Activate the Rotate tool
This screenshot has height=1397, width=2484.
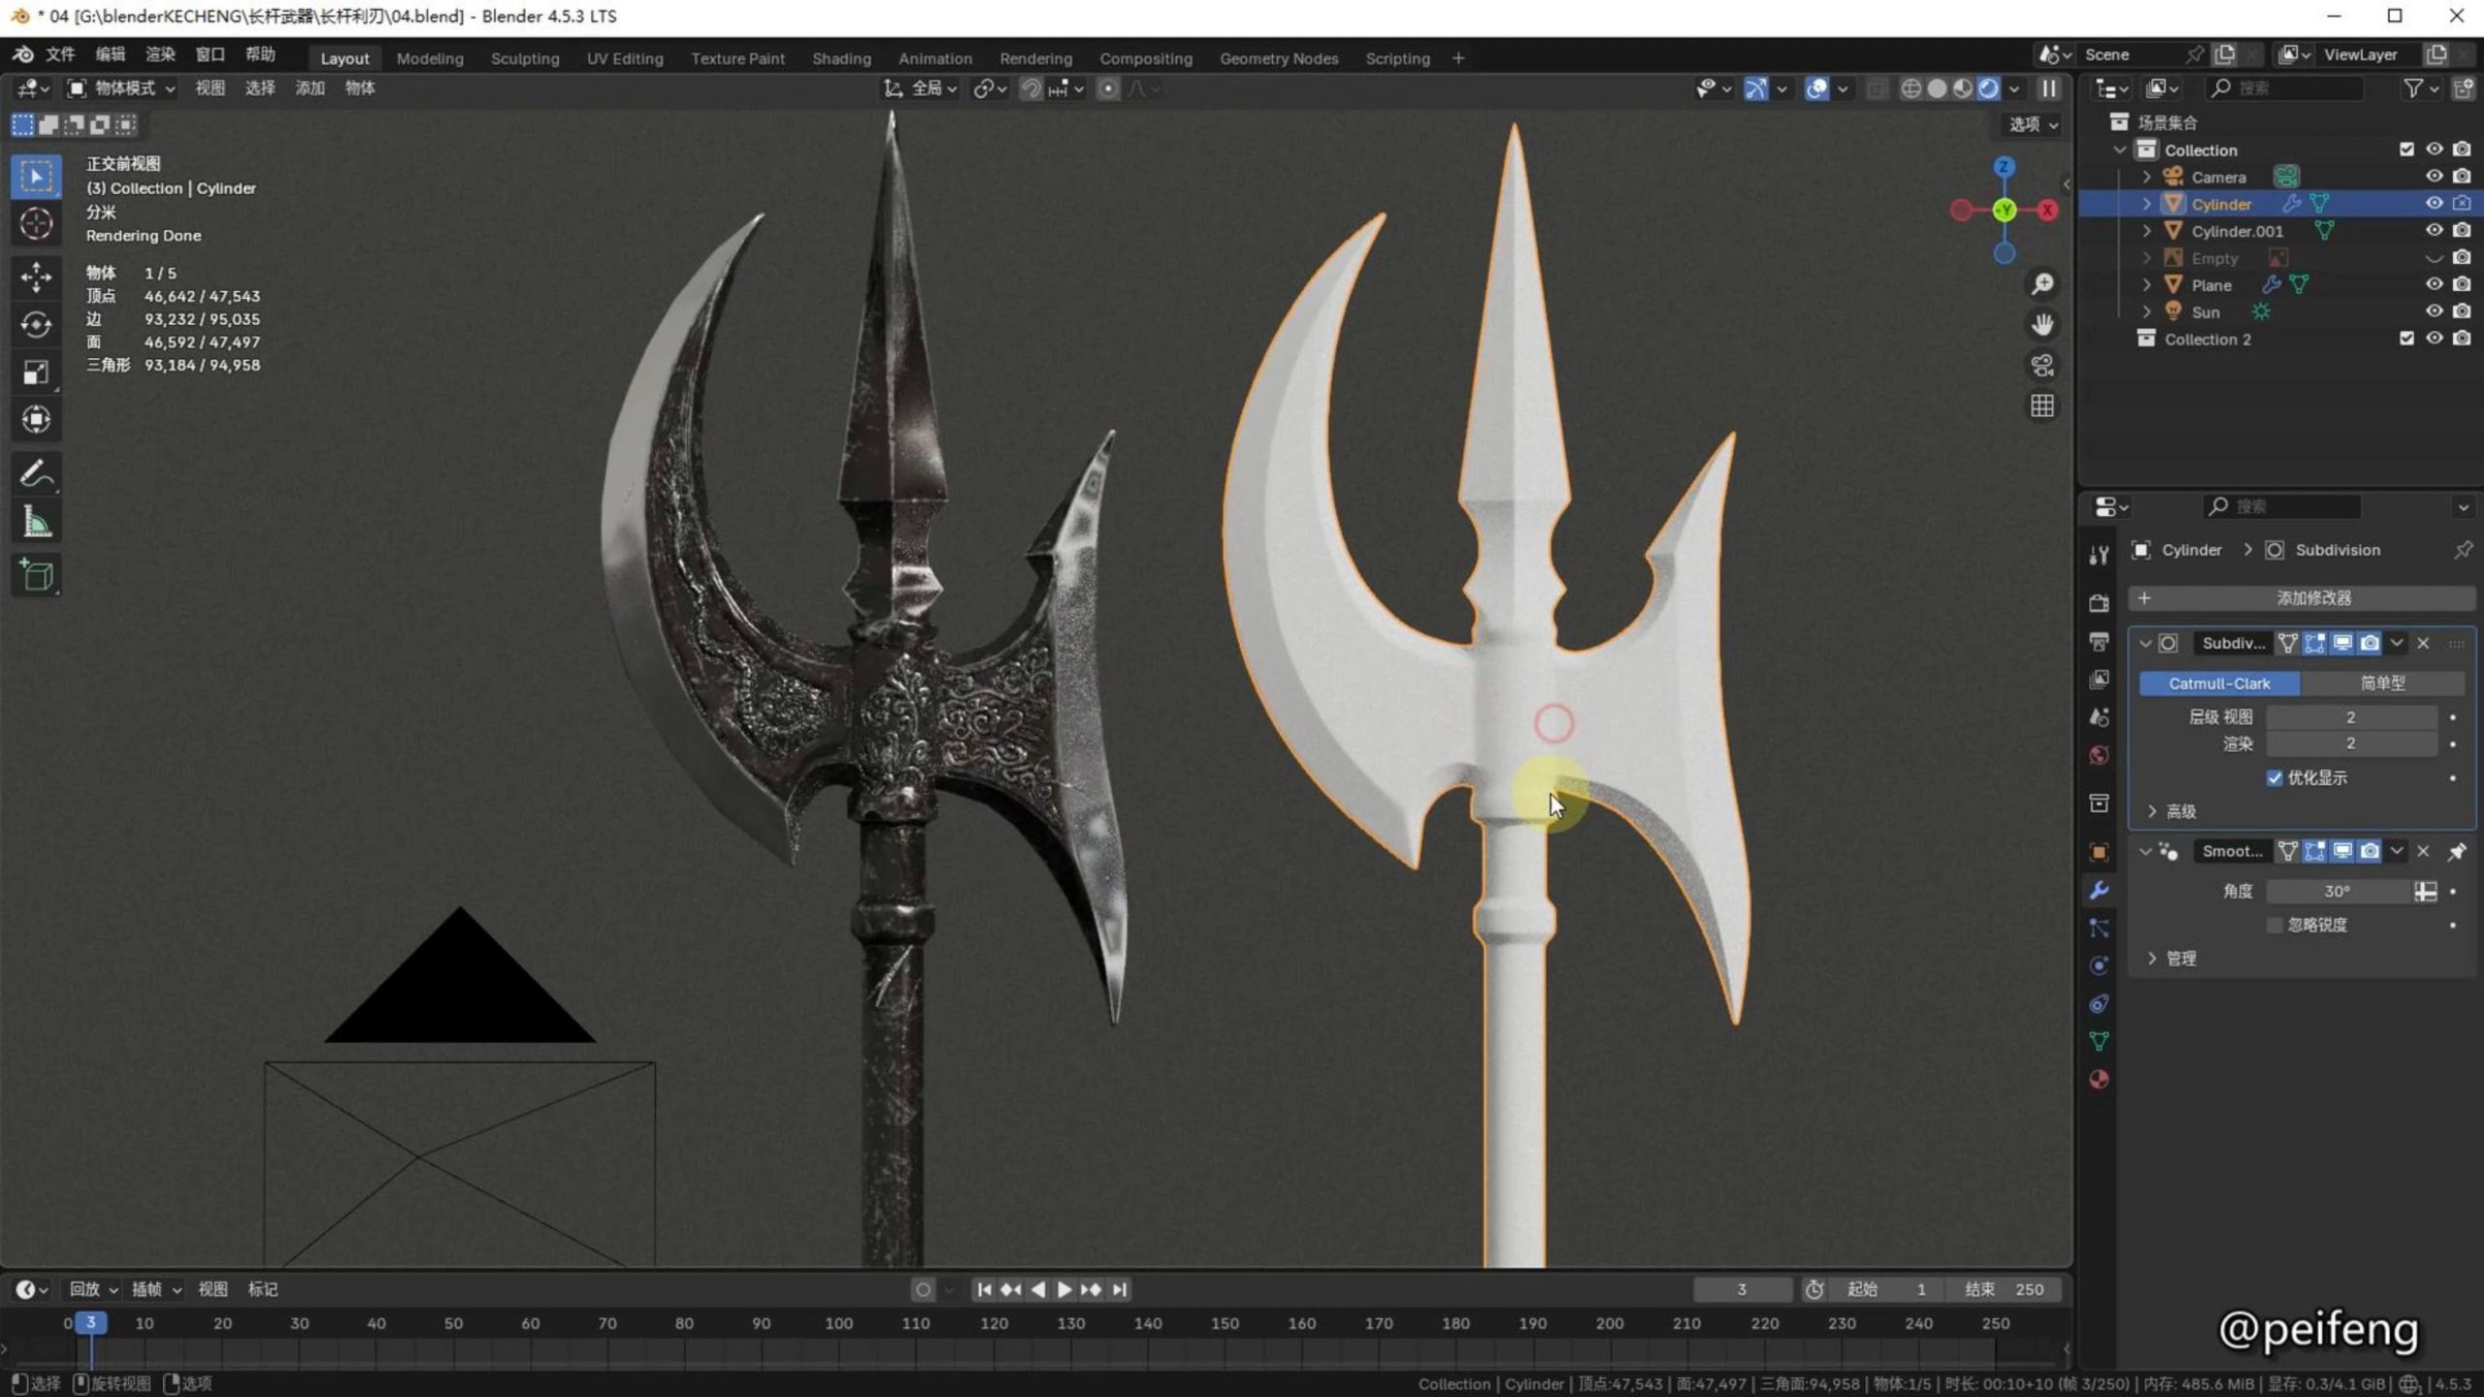click(36, 324)
